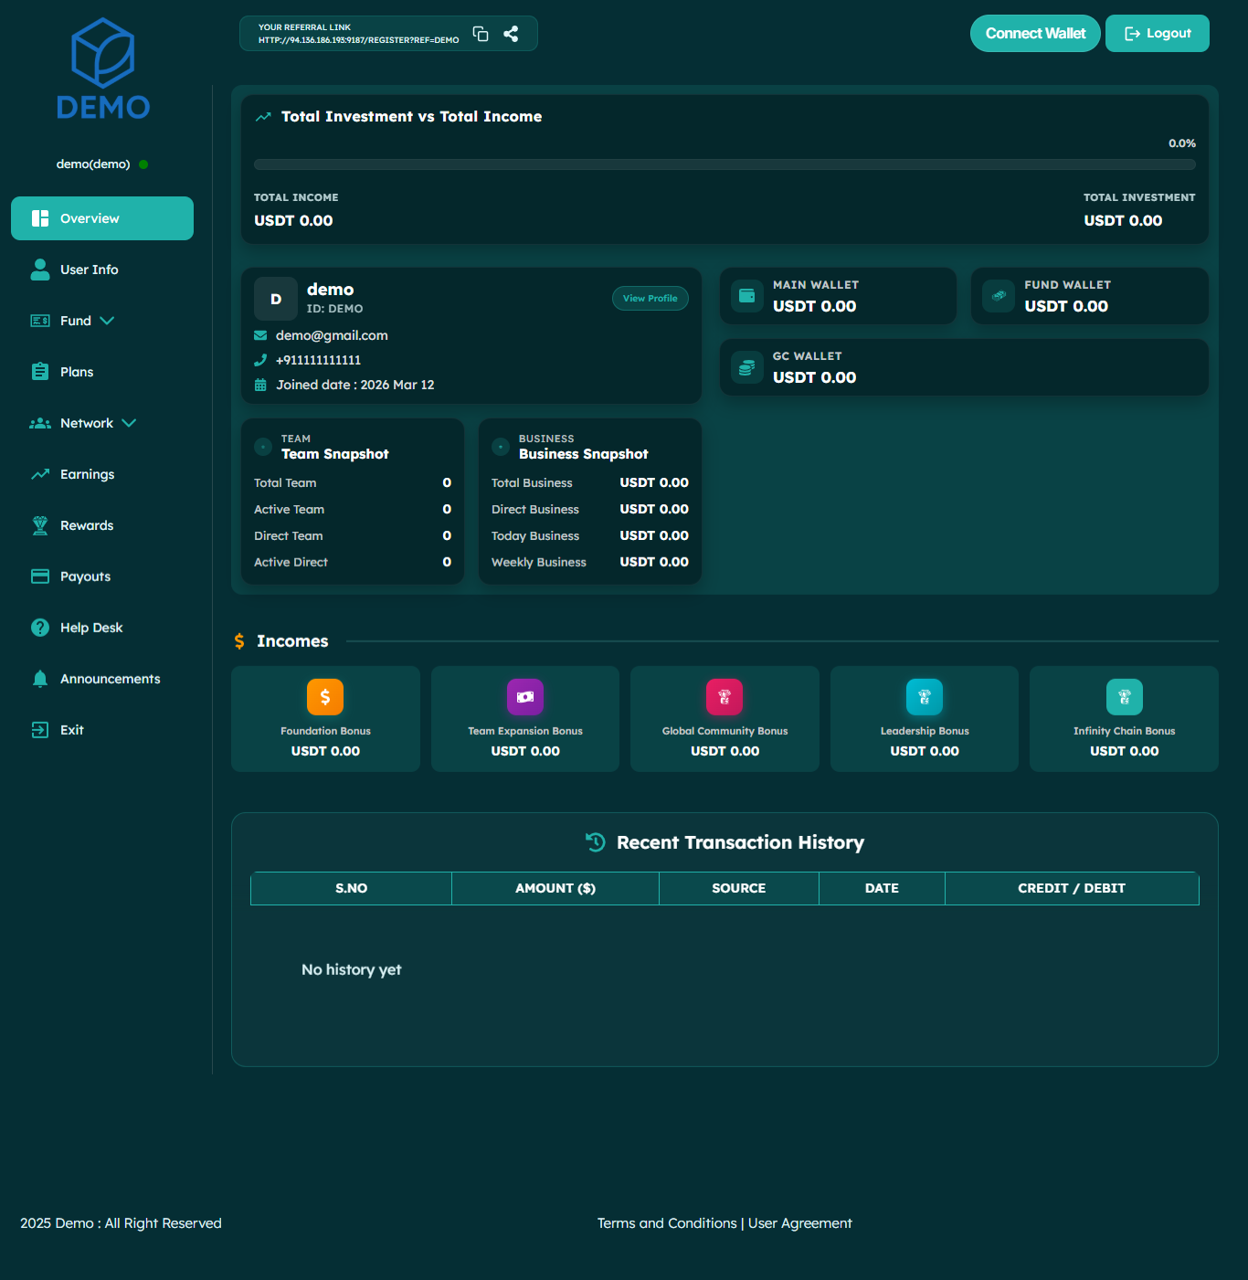Open the Earnings sidebar item
The height and width of the screenshot is (1280, 1248).
87,474
